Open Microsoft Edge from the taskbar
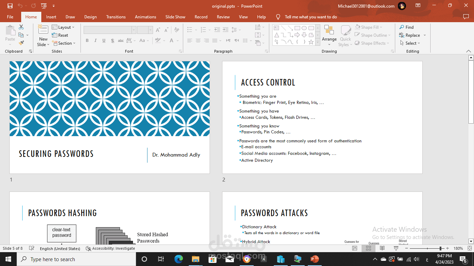The height and width of the screenshot is (266, 474). [179, 259]
